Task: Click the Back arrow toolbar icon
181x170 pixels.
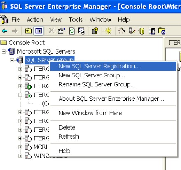Action: pyautogui.click(x=5, y=31)
